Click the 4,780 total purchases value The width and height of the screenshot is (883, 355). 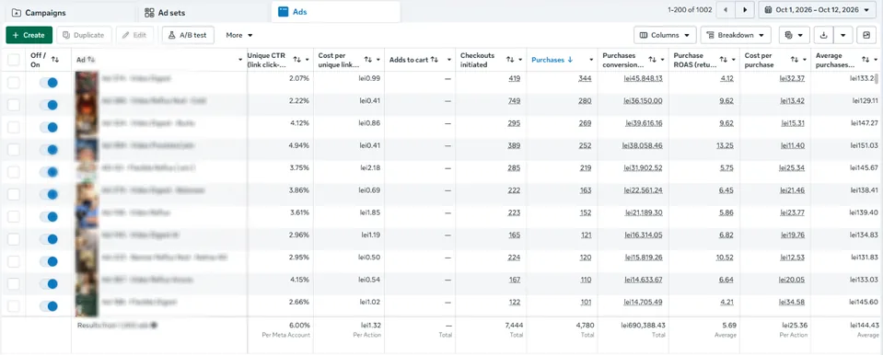tap(584, 326)
